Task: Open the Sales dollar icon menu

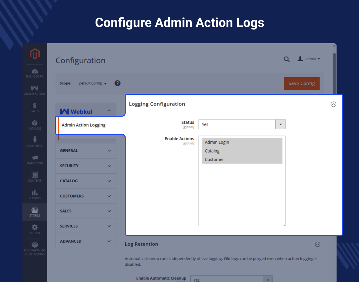Action: click(x=35, y=108)
